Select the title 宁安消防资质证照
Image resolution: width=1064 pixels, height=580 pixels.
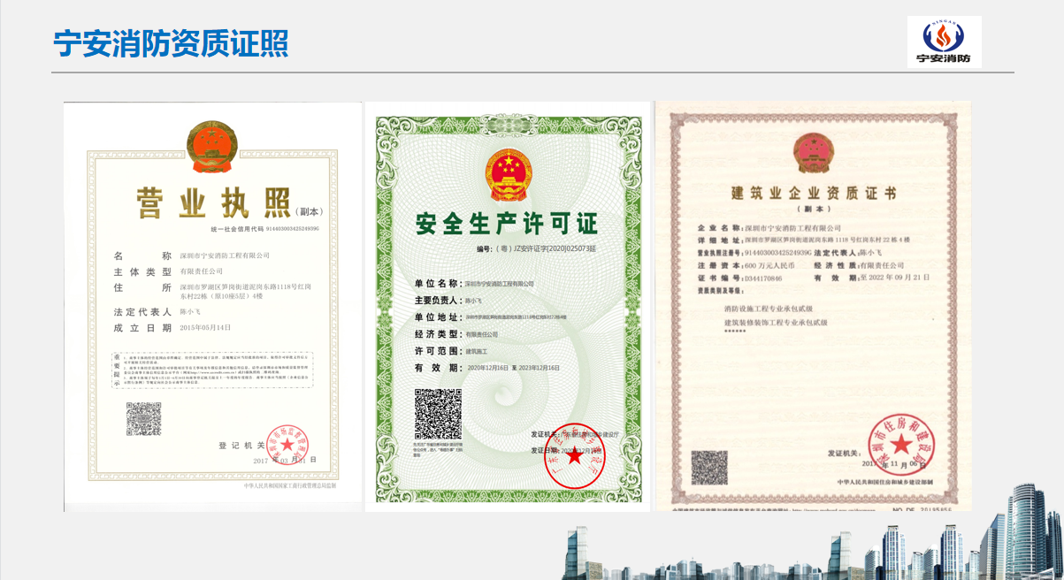(171, 42)
